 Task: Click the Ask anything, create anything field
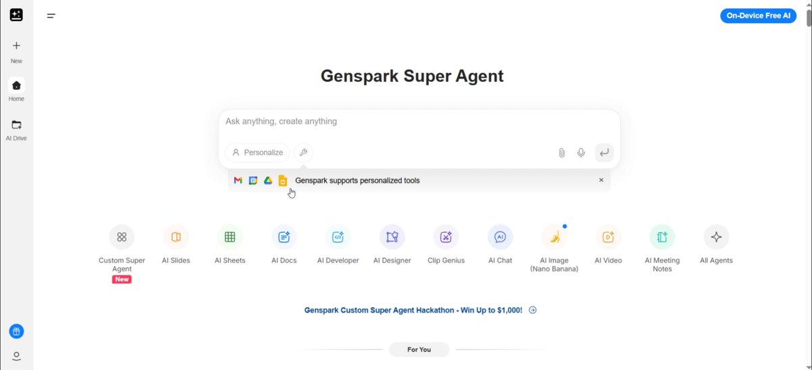point(420,122)
